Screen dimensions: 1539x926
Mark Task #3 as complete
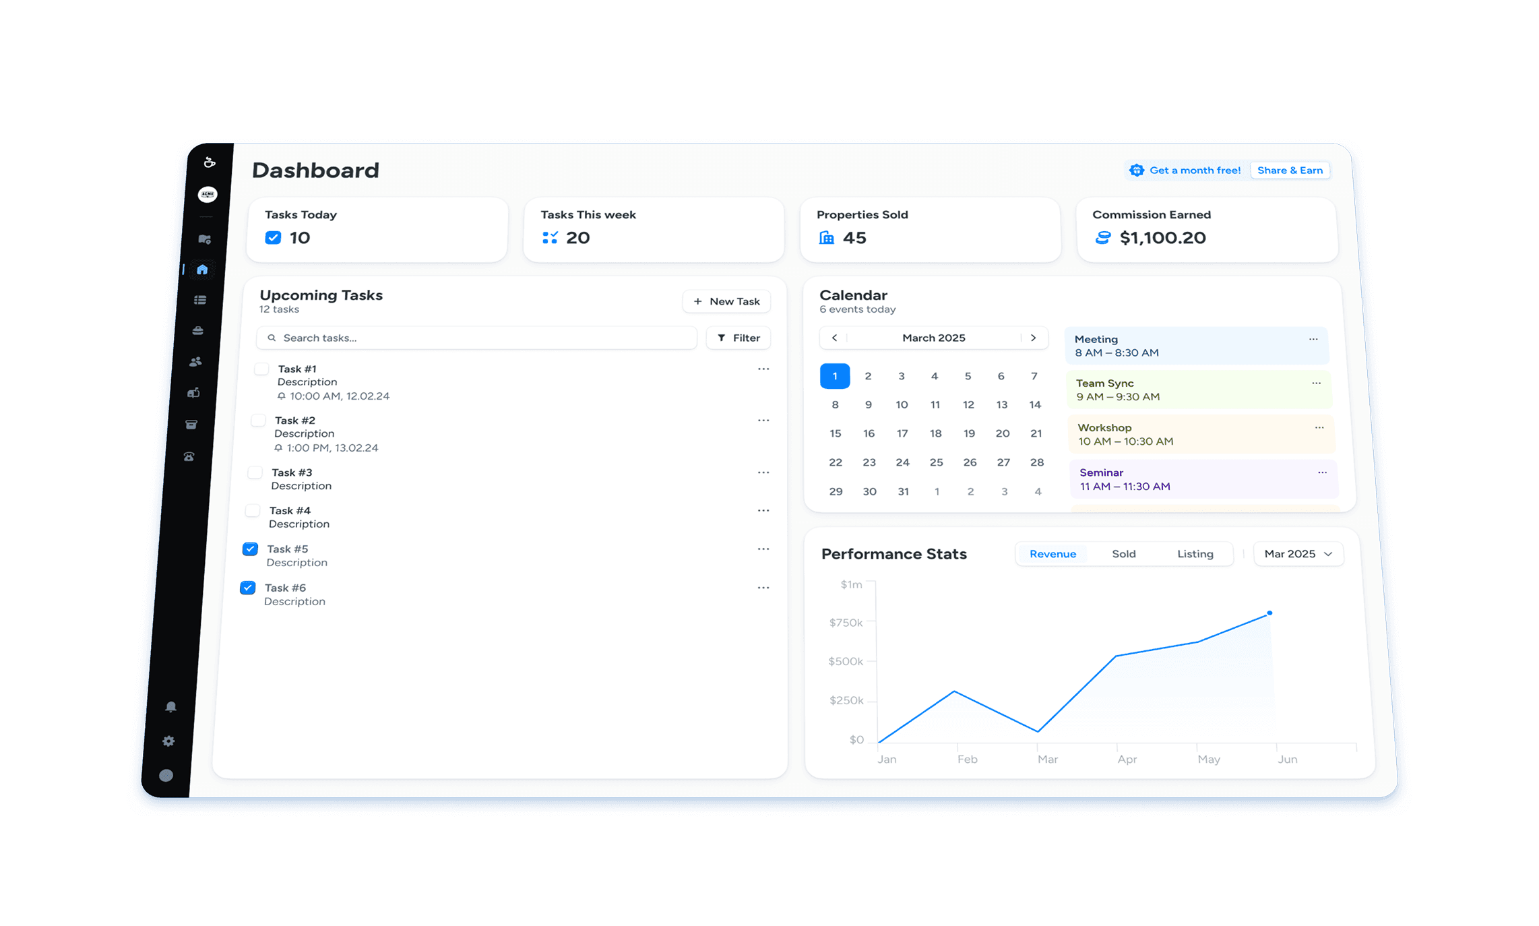tap(255, 472)
